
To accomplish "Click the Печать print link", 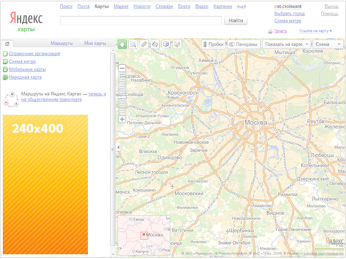I will tap(281, 31).
